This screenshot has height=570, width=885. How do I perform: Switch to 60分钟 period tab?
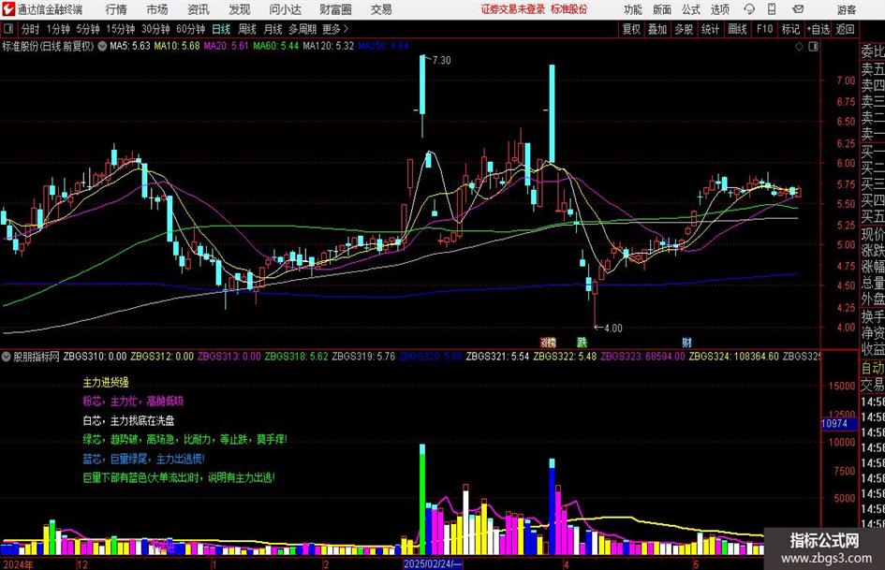click(191, 29)
